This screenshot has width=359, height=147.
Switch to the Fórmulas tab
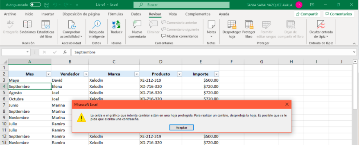tap(115, 14)
